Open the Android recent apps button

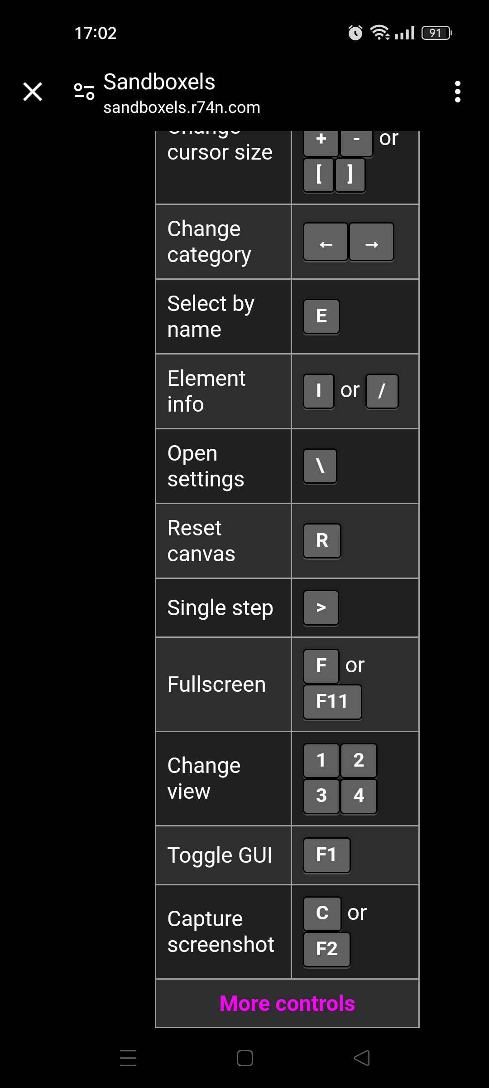128,1058
